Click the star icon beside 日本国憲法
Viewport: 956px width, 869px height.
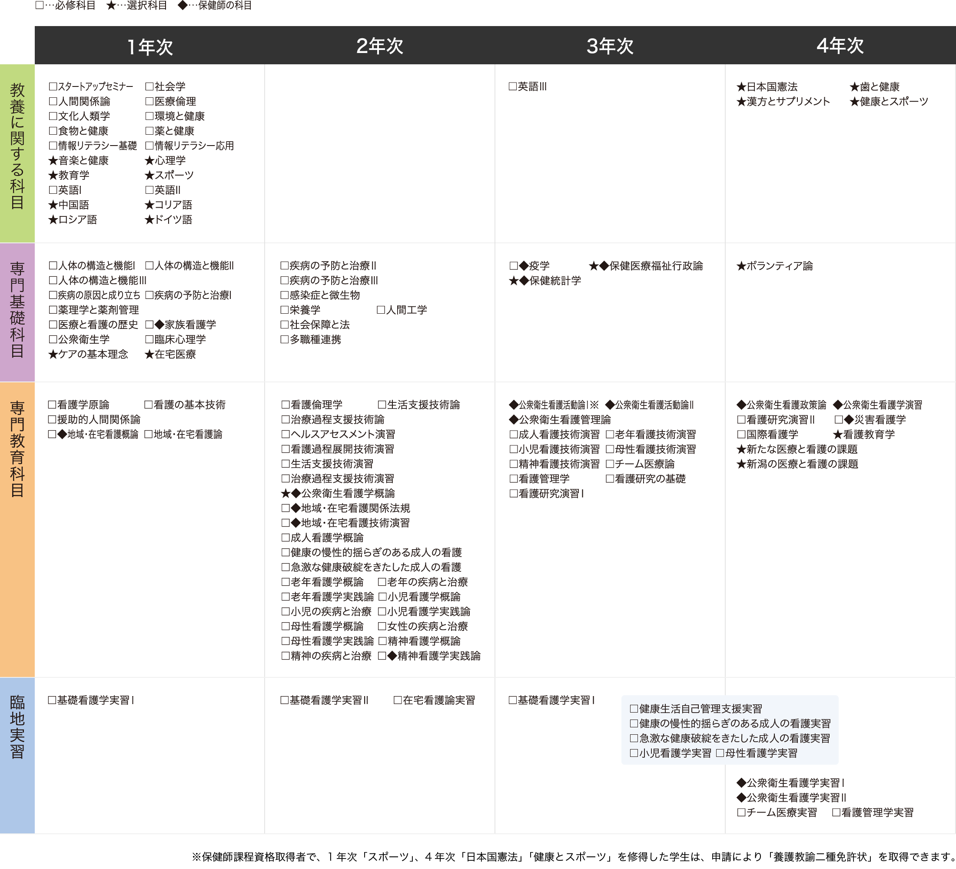click(741, 87)
